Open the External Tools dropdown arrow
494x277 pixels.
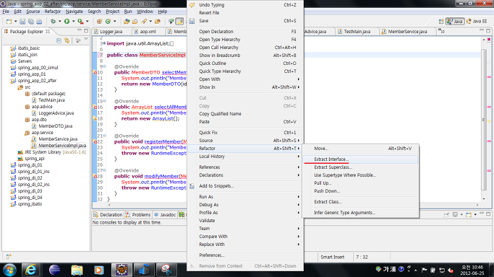click(88, 22)
